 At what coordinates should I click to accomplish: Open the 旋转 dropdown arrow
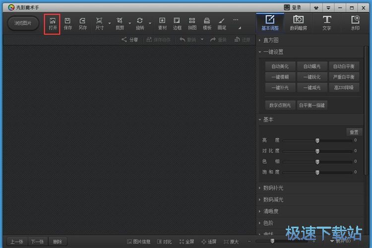click(150, 23)
